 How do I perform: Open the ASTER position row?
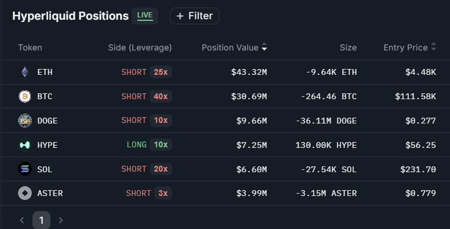tap(226, 194)
